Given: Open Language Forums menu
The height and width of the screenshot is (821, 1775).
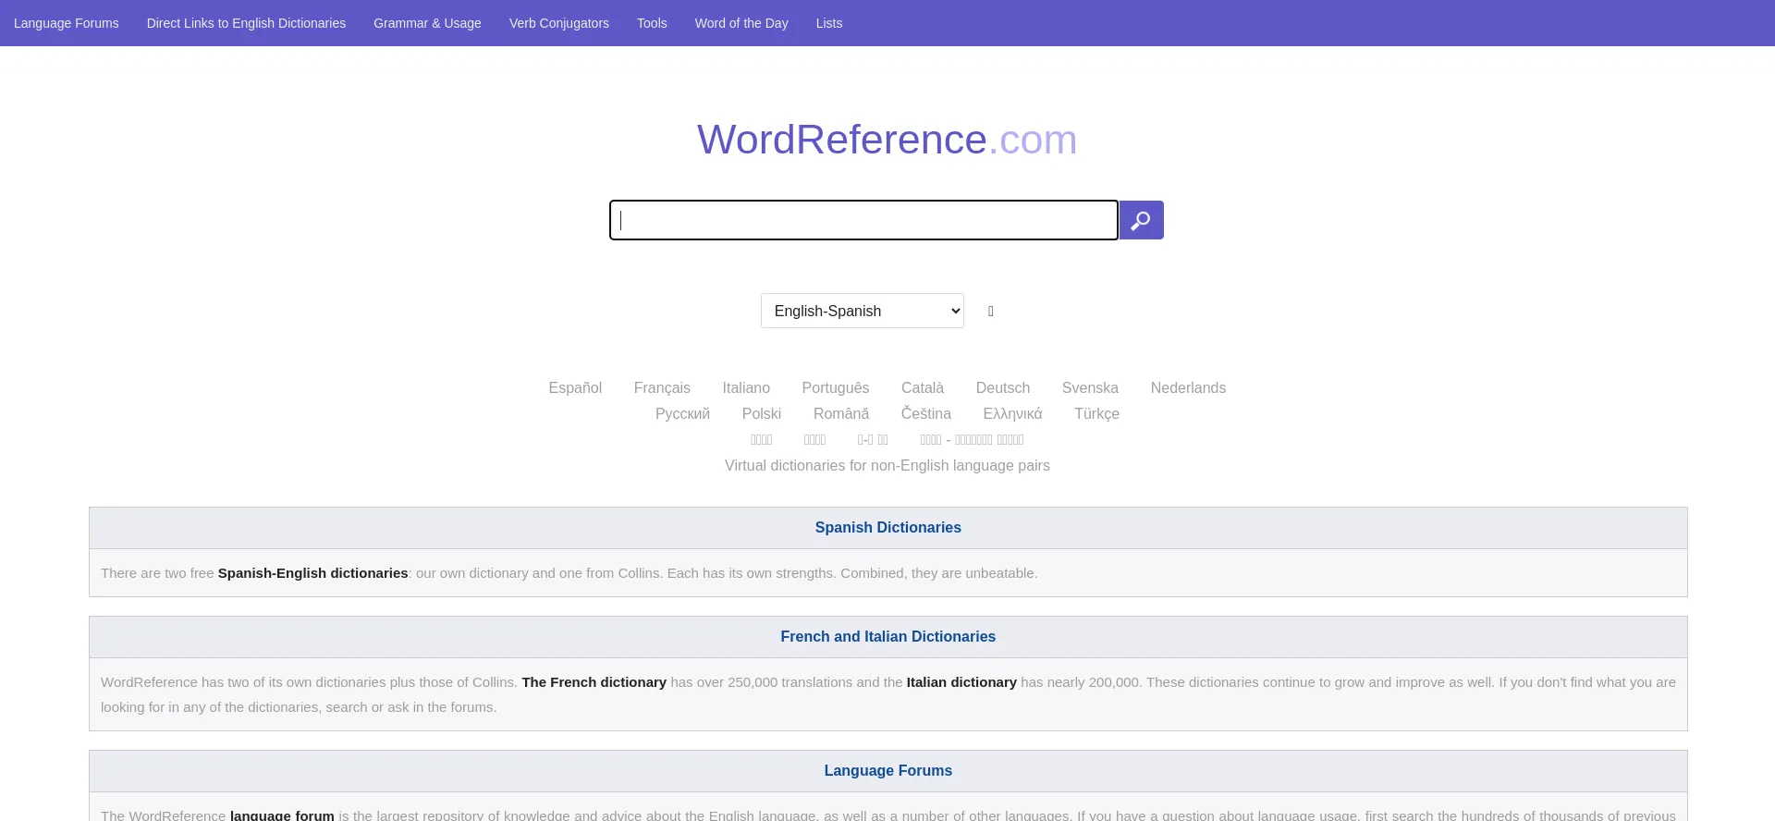Looking at the screenshot, I should [67, 23].
